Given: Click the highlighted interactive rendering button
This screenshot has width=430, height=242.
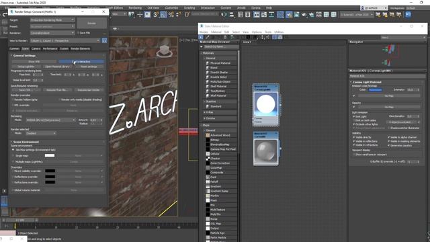Looking at the screenshot, I should tap(81, 62).
